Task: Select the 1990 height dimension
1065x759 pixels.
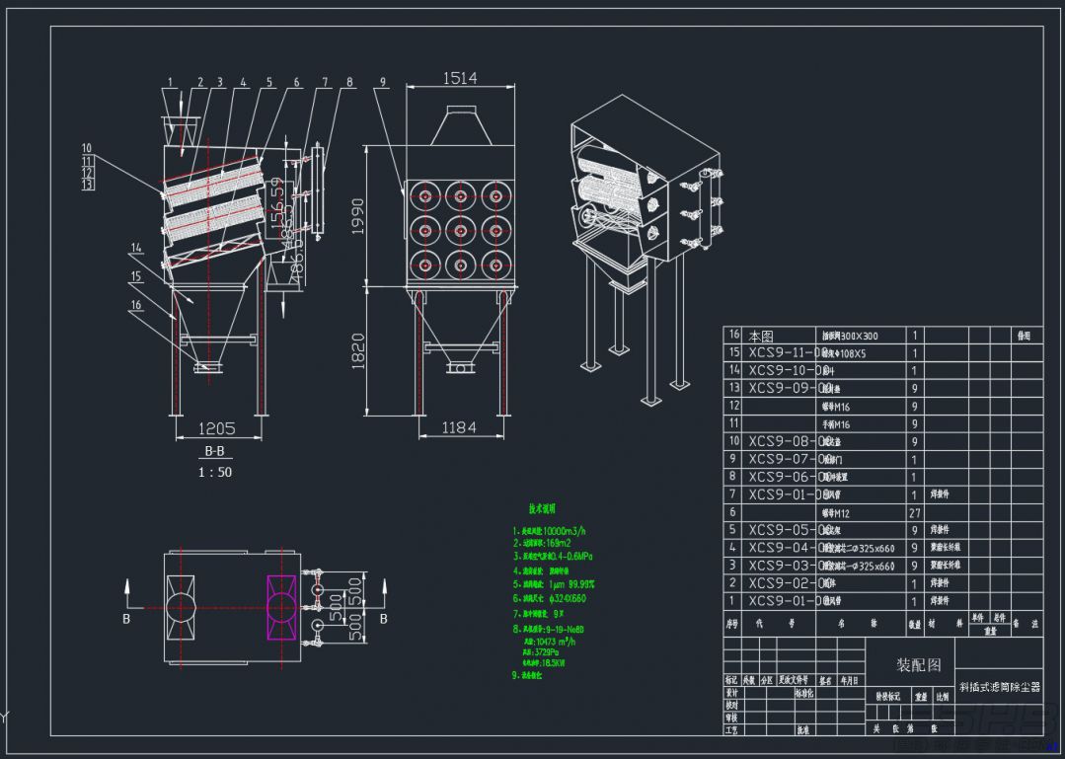Action: click(357, 216)
